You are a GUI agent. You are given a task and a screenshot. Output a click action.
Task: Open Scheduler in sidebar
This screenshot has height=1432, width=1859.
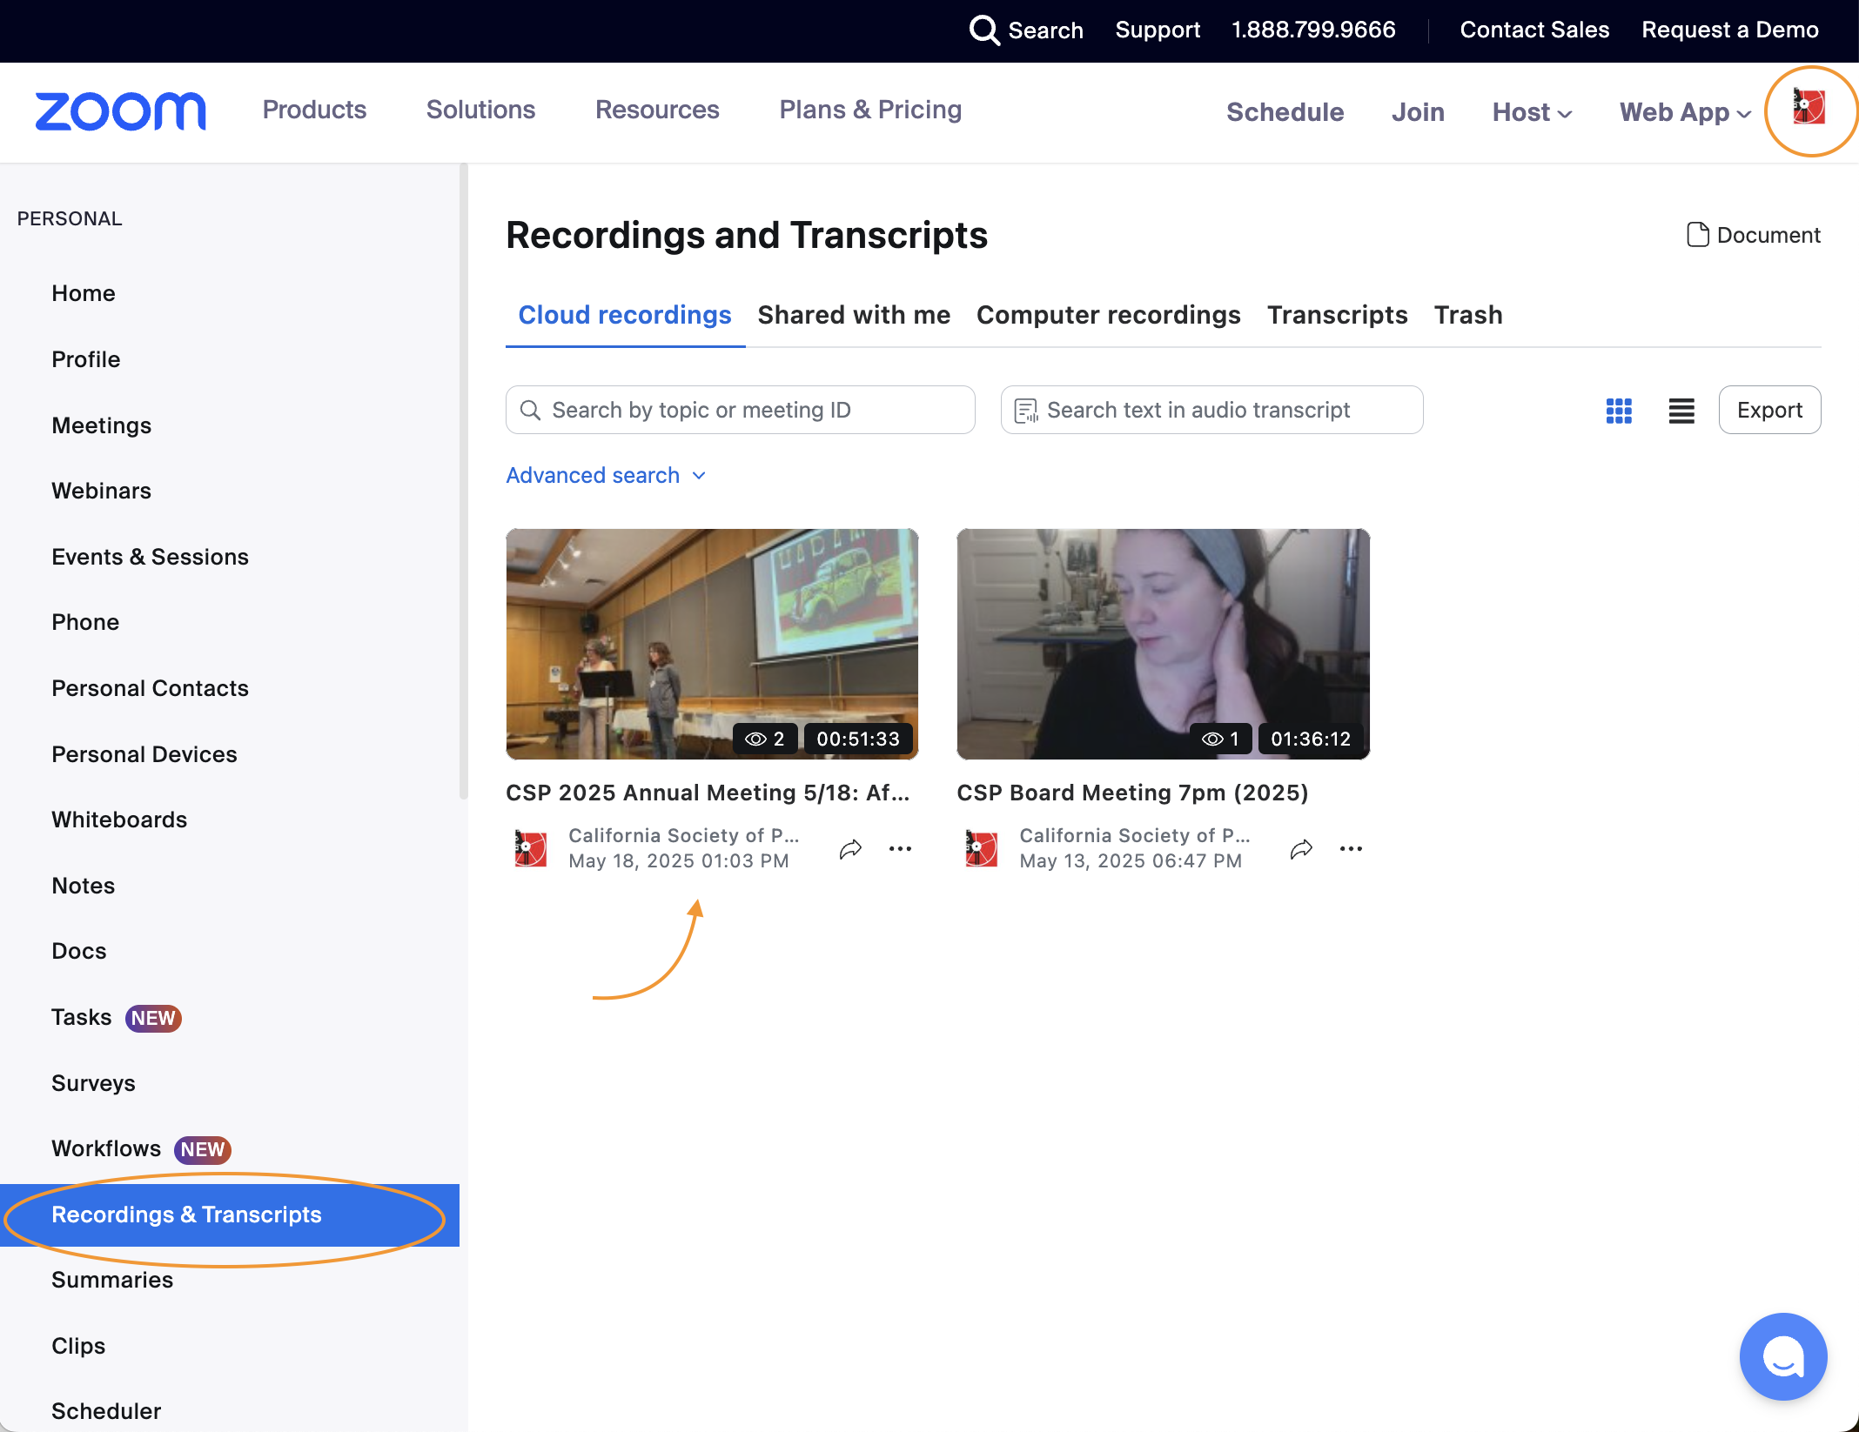pyautogui.click(x=106, y=1411)
